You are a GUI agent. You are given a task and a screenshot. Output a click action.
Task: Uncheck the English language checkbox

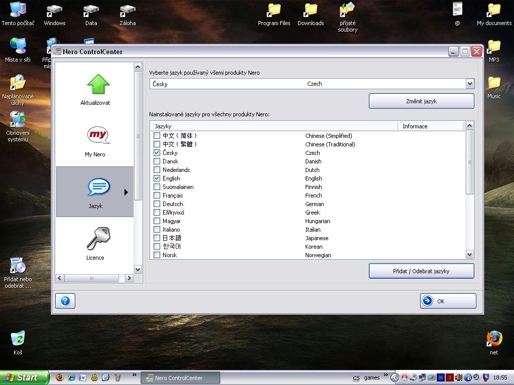(x=157, y=178)
